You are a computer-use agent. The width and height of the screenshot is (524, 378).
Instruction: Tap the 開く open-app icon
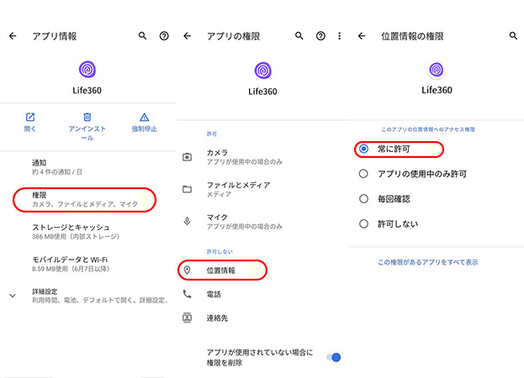point(30,117)
